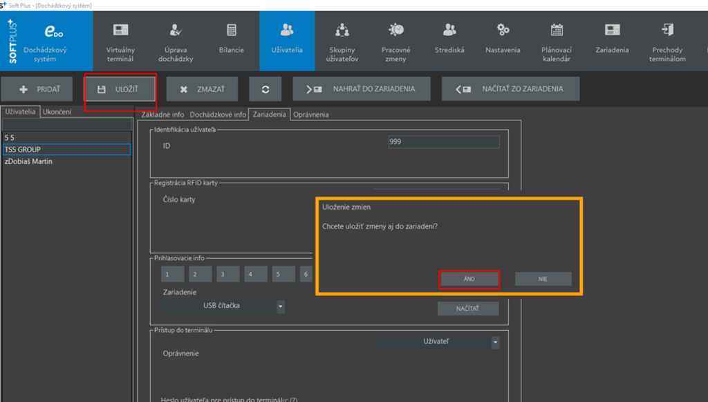Viewport: 708px width, 402px height.
Task: Open Skupiny užívateľov section
Action: pos(341,41)
